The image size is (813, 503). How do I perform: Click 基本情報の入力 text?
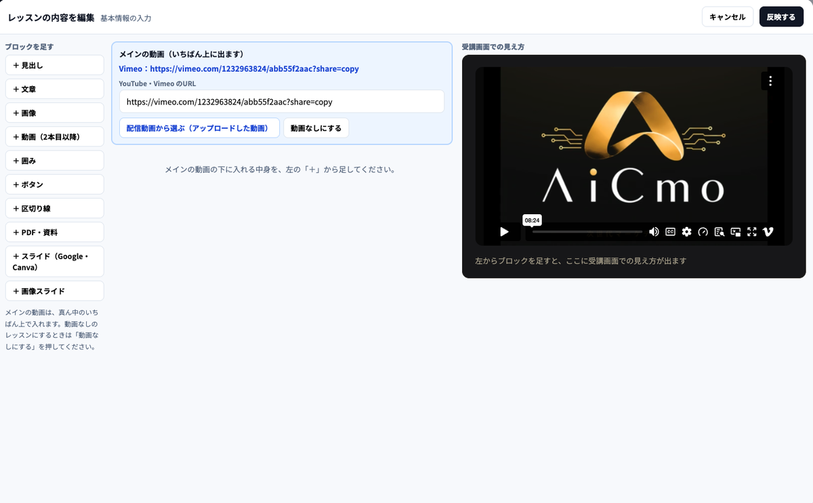coord(126,18)
